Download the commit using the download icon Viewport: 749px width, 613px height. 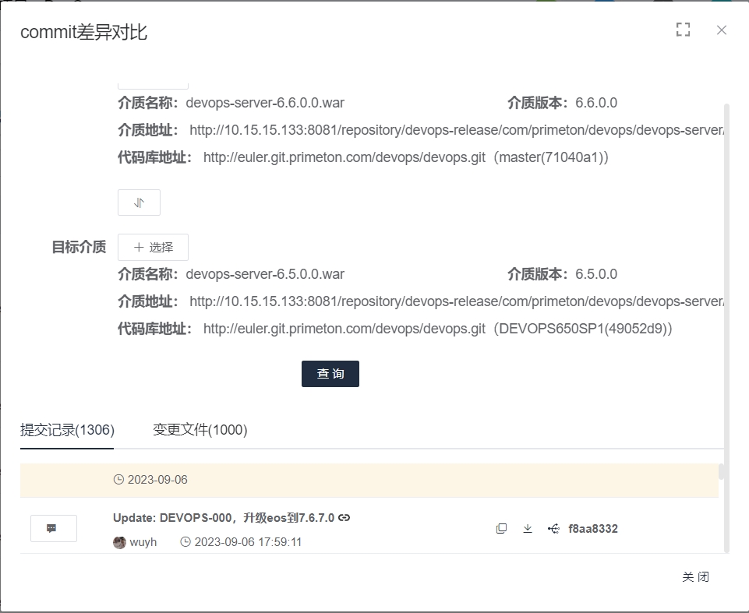point(528,529)
